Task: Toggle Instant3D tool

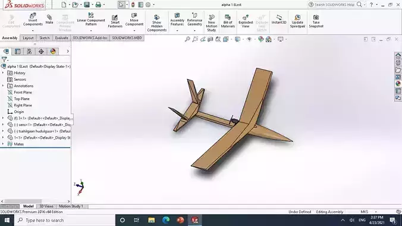Action: tap(279, 20)
